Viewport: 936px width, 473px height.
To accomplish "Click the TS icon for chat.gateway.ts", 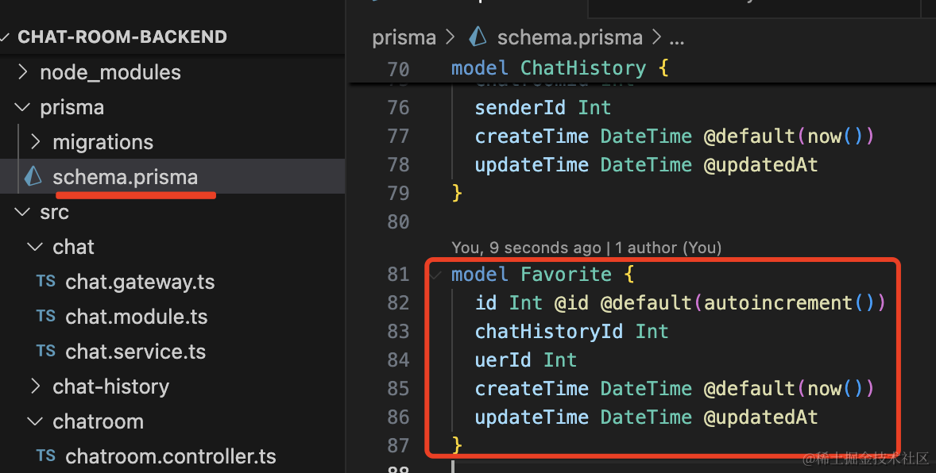I will (46, 282).
